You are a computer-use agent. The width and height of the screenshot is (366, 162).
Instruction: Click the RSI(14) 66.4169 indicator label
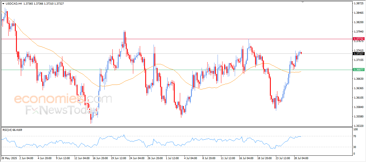[x=12, y=130]
